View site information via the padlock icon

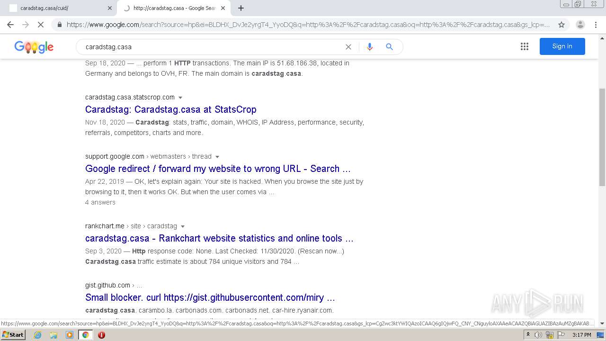point(59,25)
